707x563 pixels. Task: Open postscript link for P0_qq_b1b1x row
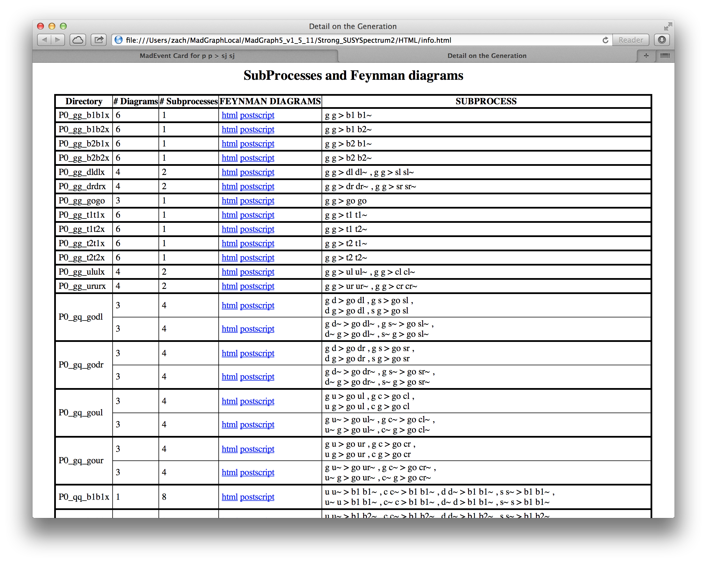(x=257, y=497)
